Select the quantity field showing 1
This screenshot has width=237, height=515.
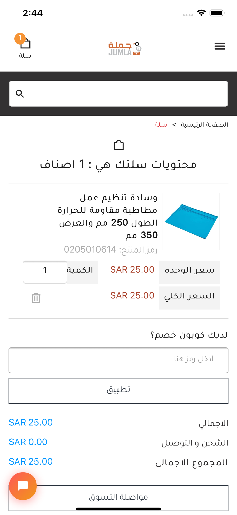coord(45,272)
